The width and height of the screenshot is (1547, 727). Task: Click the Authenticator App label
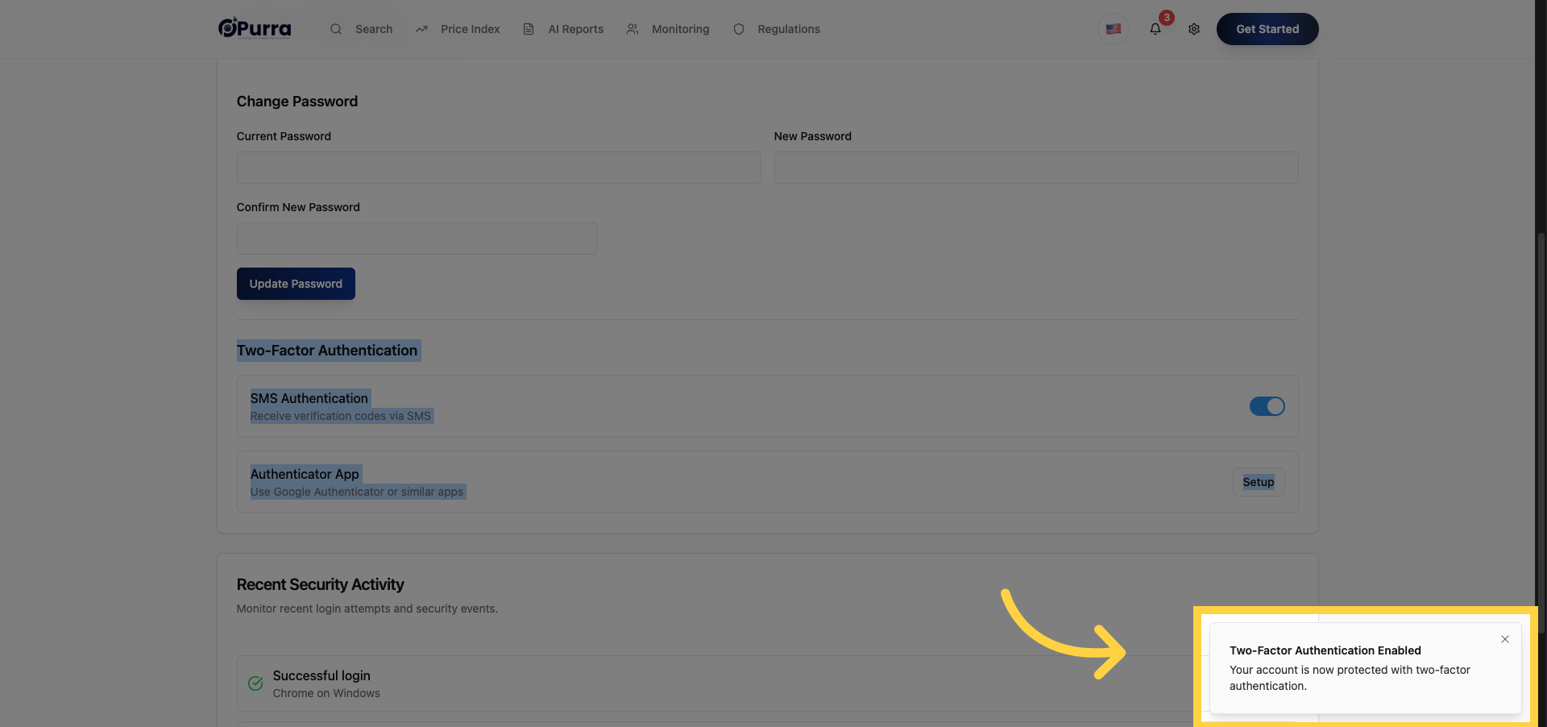point(305,474)
